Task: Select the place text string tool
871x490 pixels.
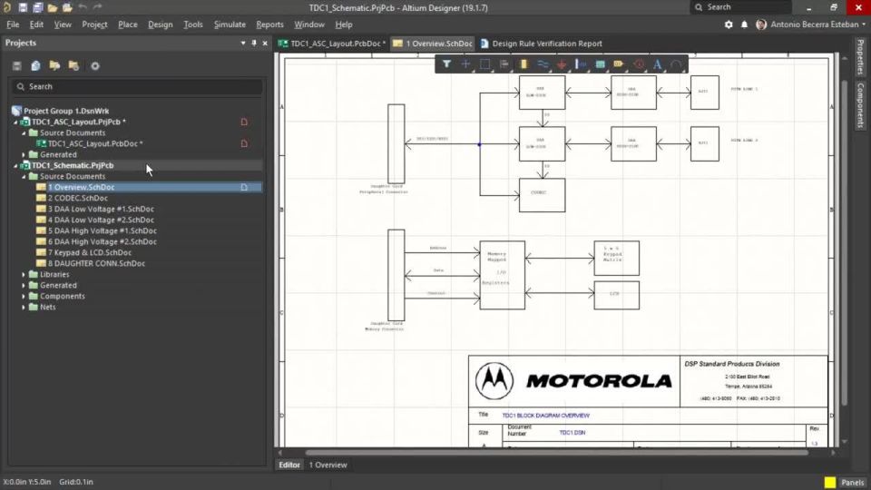Action: (657, 64)
